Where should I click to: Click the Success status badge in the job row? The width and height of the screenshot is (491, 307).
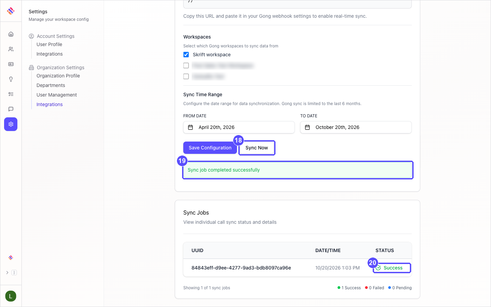click(389, 268)
